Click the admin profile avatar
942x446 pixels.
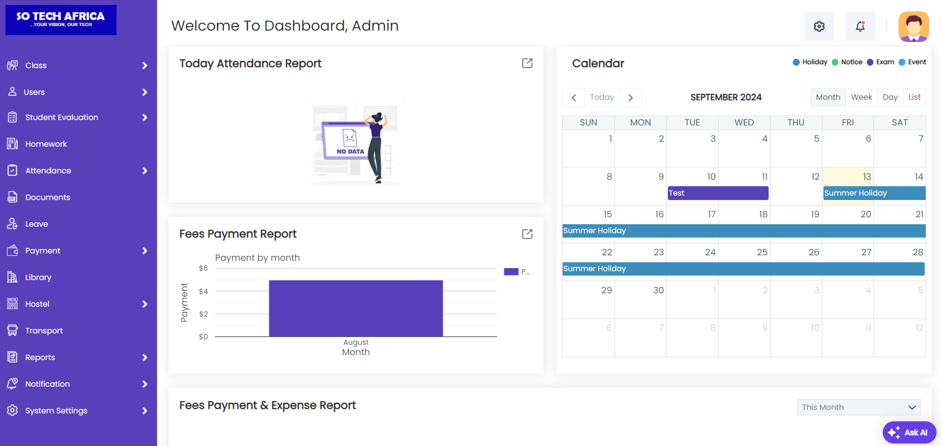point(913,27)
